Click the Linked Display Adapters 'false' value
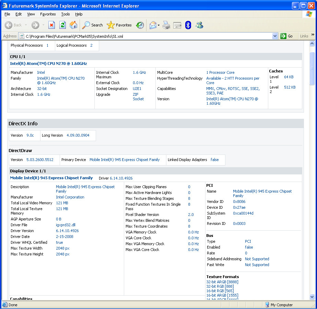The image size is (317, 309). [x=214, y=160]
